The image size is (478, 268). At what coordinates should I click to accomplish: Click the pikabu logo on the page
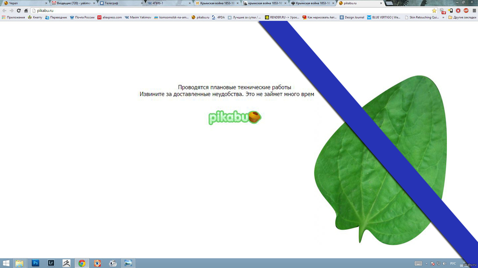click(235, 118)
